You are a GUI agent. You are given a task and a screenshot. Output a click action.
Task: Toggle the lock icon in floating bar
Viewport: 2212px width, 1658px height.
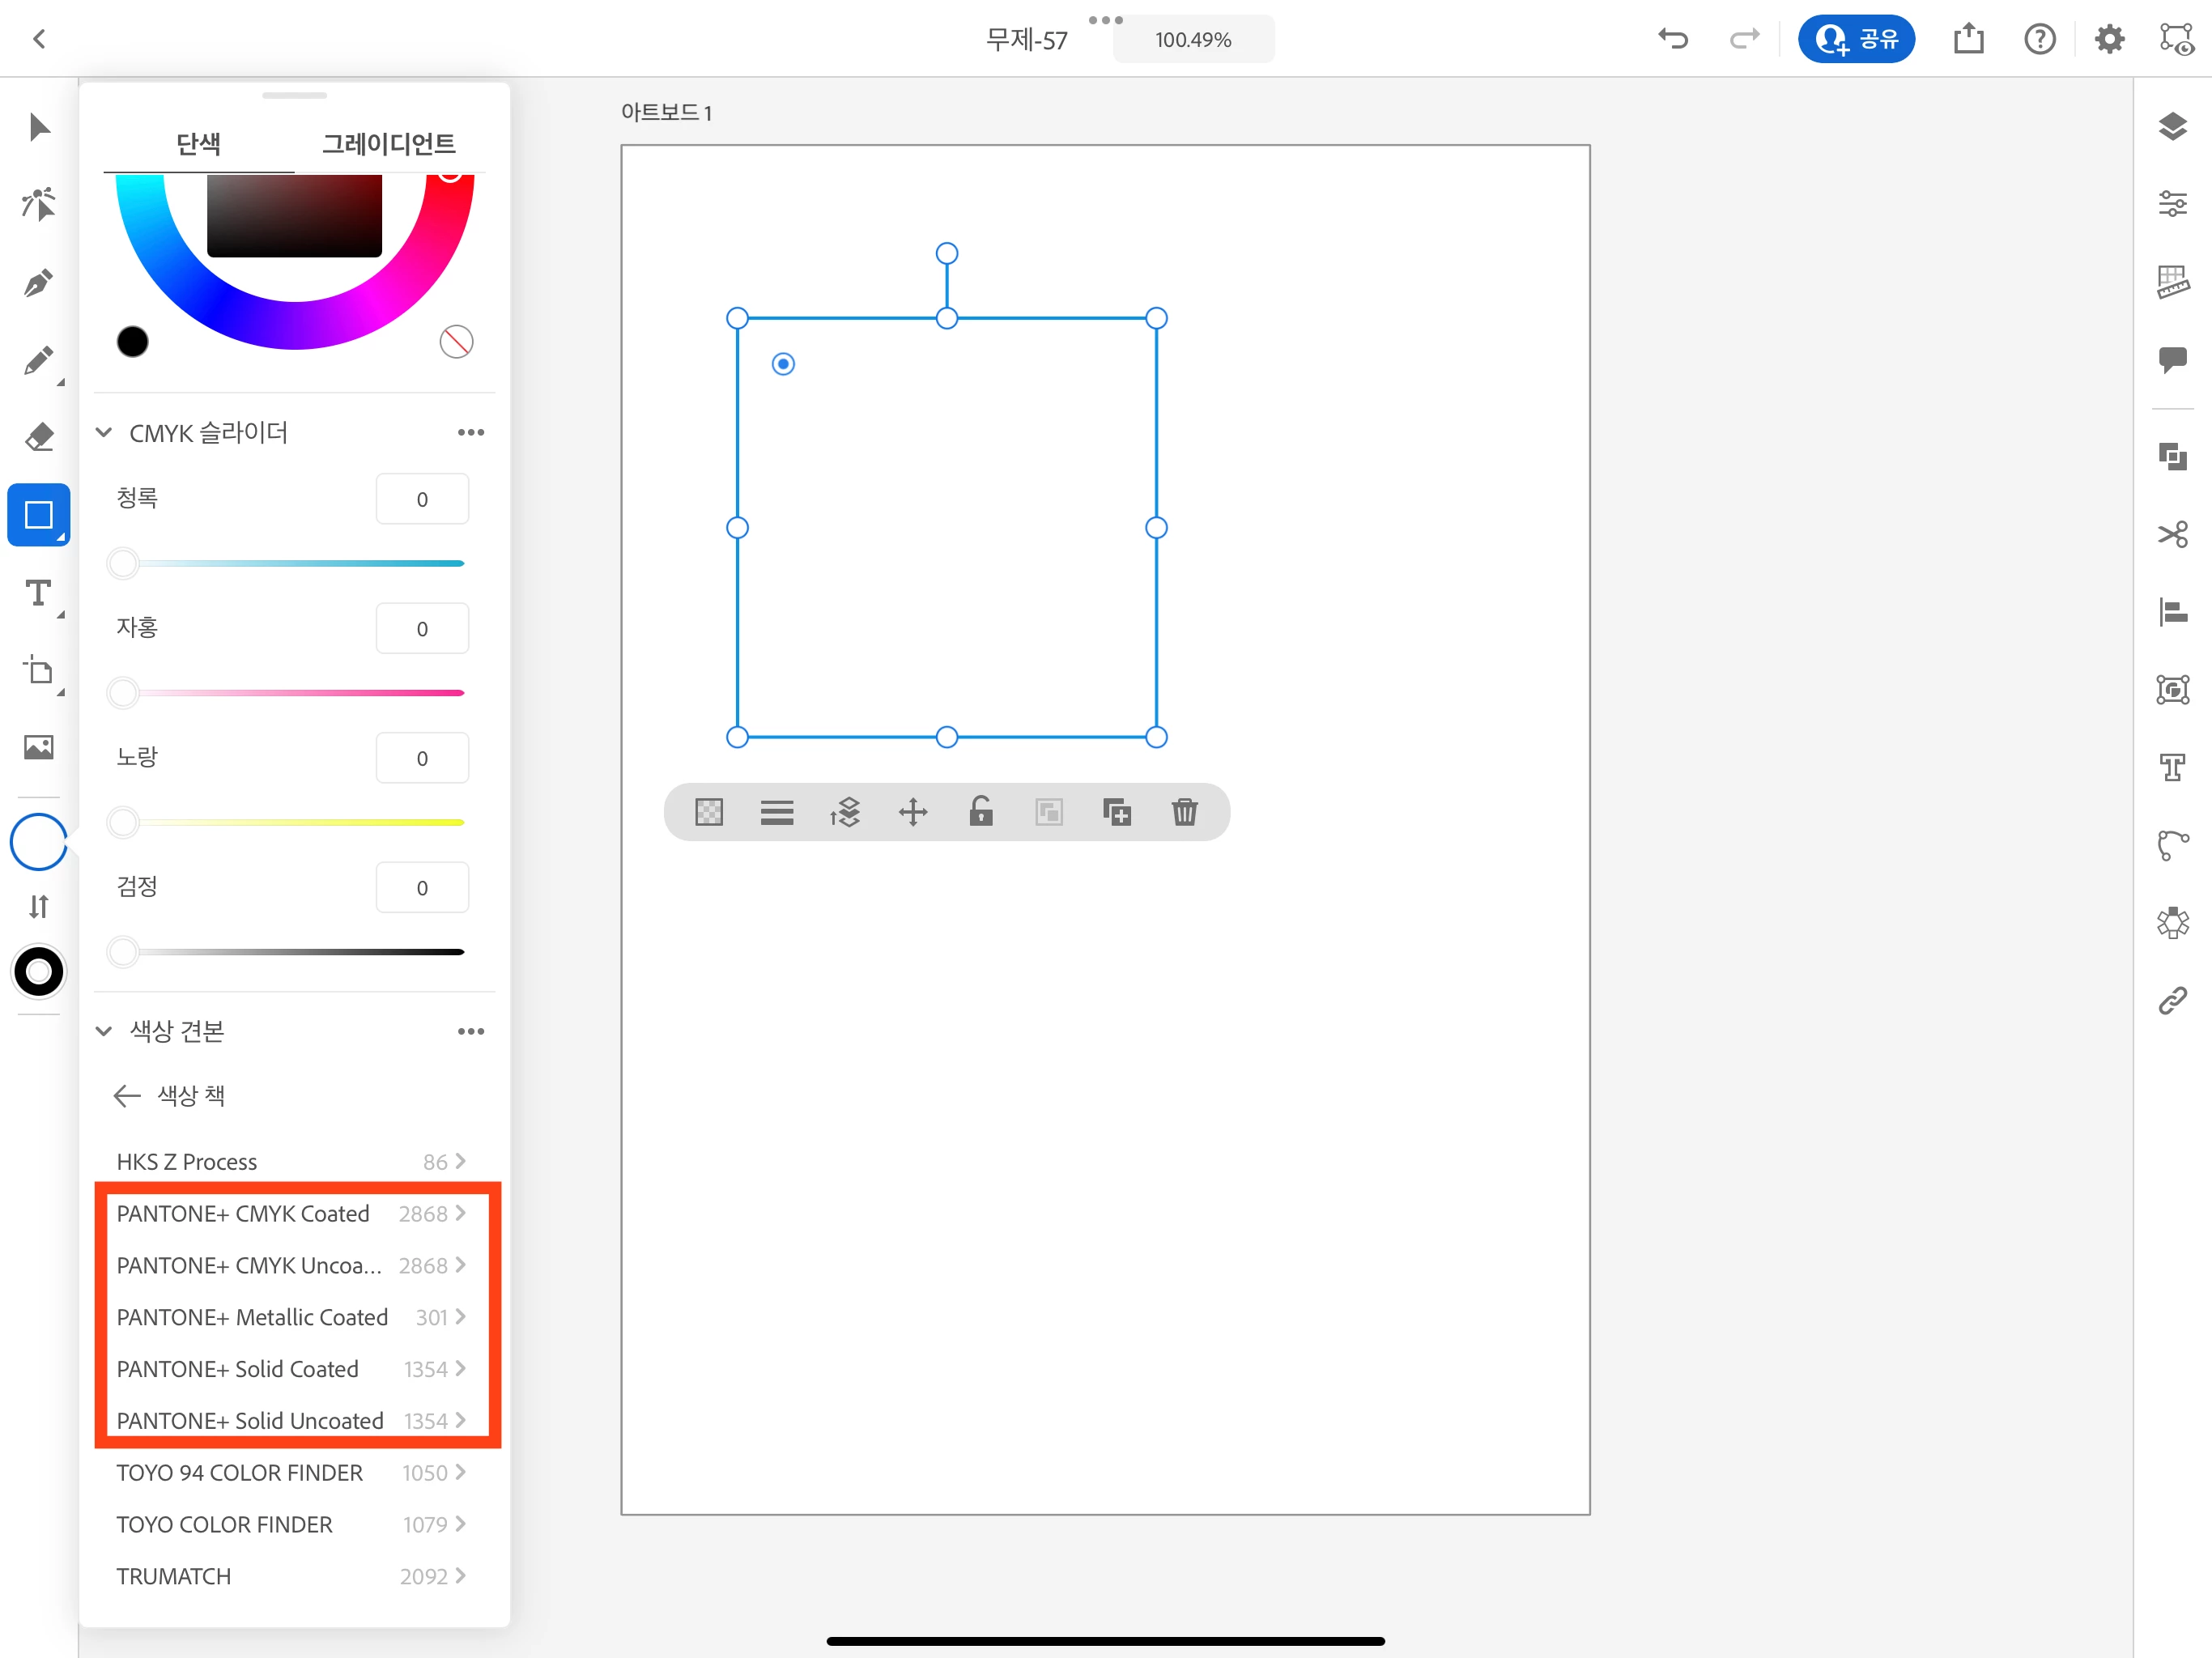coord(981,812)
